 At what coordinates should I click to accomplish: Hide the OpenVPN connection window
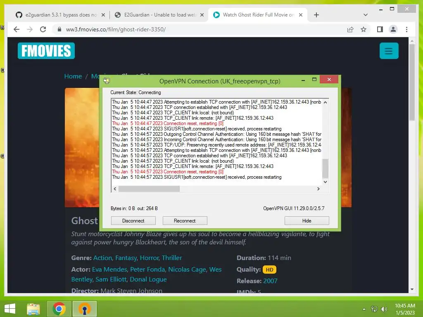pos(307,220)
